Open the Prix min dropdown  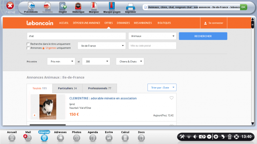(61, 62)
